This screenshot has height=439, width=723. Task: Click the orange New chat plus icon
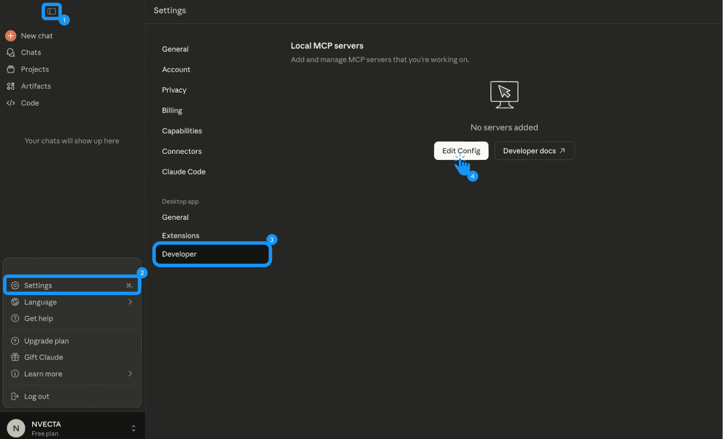[x=11, y=36]
